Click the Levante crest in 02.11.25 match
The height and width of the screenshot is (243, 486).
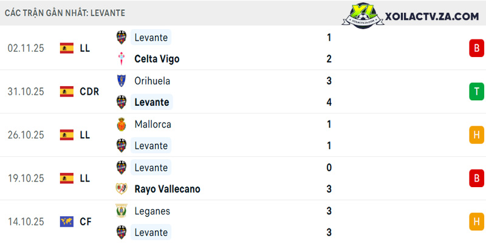[x=121, y=37]
